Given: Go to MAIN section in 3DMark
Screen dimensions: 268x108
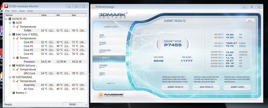Looking at the screenshot, I should [102, 35].
